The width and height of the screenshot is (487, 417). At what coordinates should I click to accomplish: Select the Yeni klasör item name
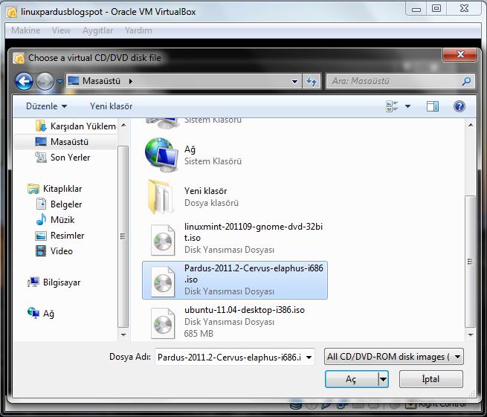coord(206,191)
